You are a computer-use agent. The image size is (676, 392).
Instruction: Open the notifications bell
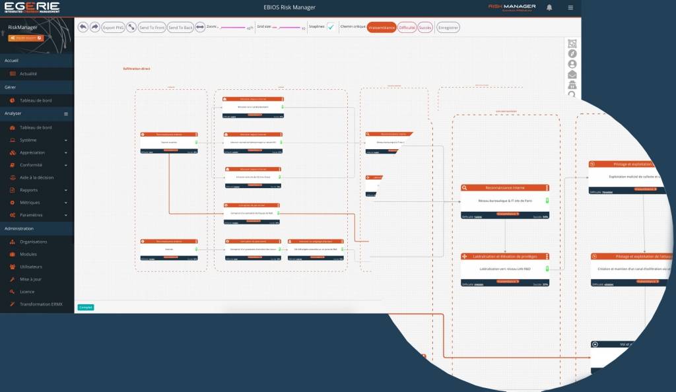[549, 7]
